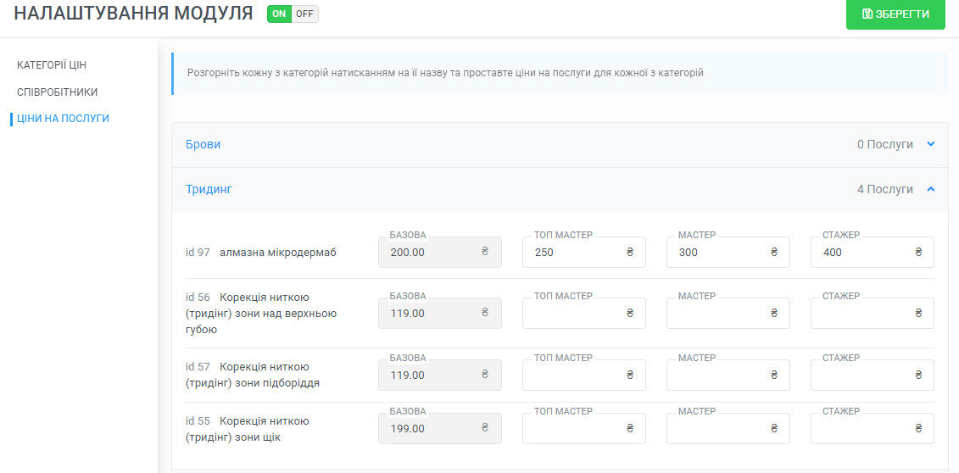Click Базова 199.00 field for id 55
The width and height of the screenshot is (959, 473).
coord(440,428)
